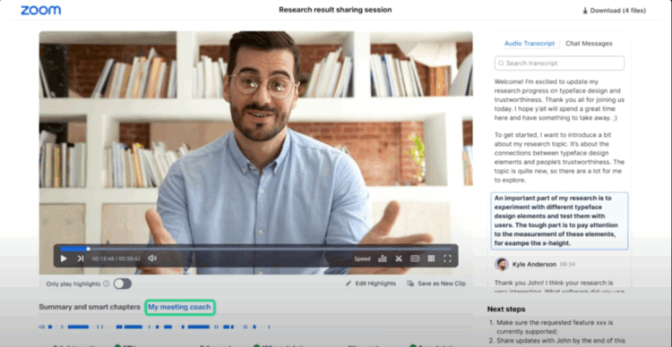Click the Search transcript field
Viewport: 672px width, 347px height.
tap(559, 63)
